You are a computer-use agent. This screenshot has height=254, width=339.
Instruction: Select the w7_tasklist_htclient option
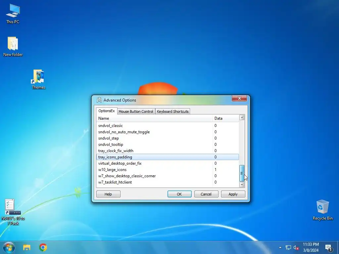point(168,182)
